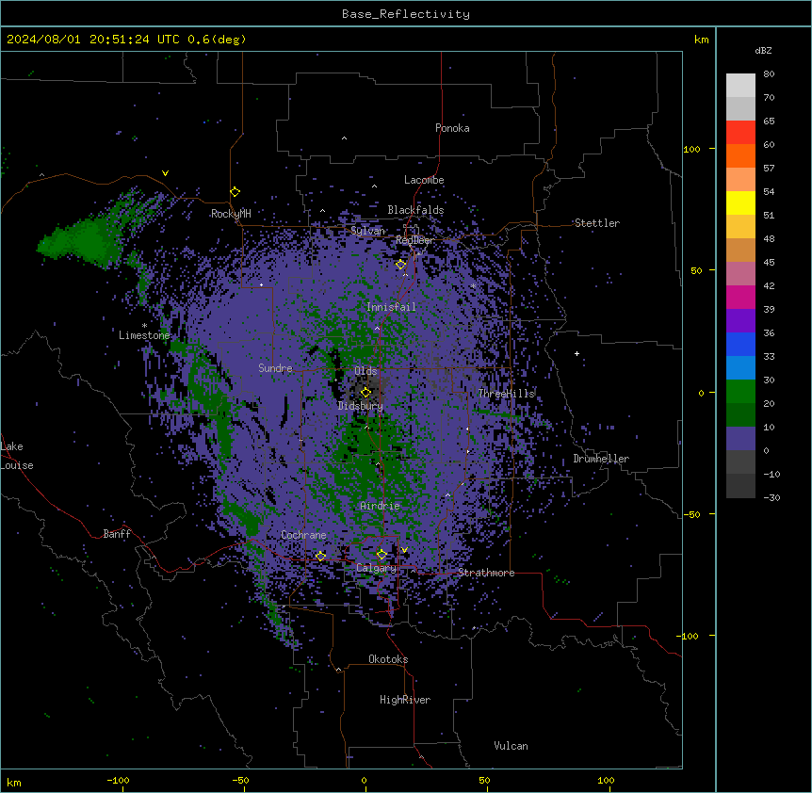Select the HighRiver label

click(405, 700)
